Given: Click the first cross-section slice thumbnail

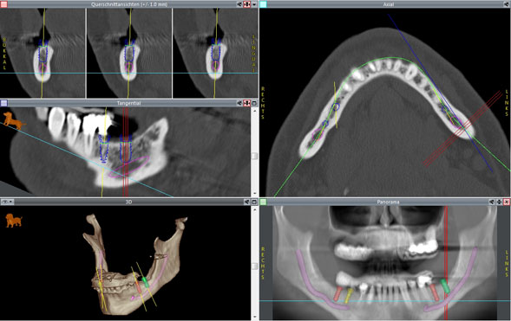Looking at the screenshot, I should tap(43, 53).
